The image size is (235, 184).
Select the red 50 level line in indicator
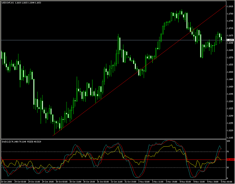point(114,159)
